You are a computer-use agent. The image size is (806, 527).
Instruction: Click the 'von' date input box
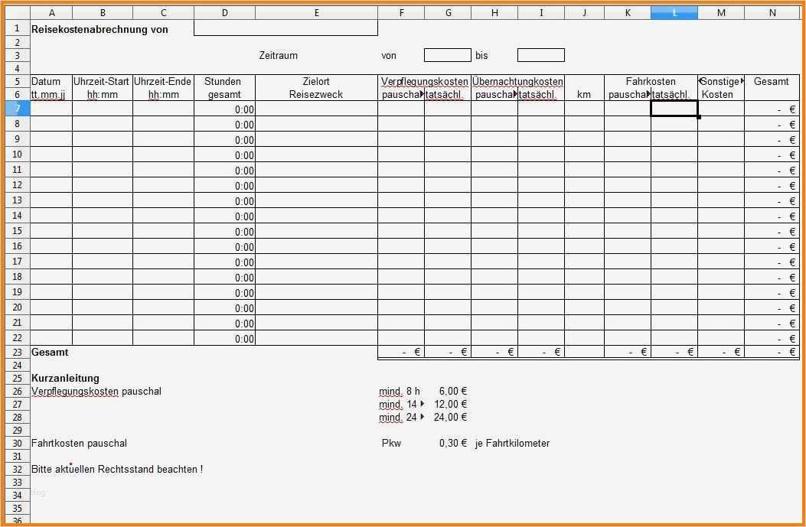coord(447,55)
